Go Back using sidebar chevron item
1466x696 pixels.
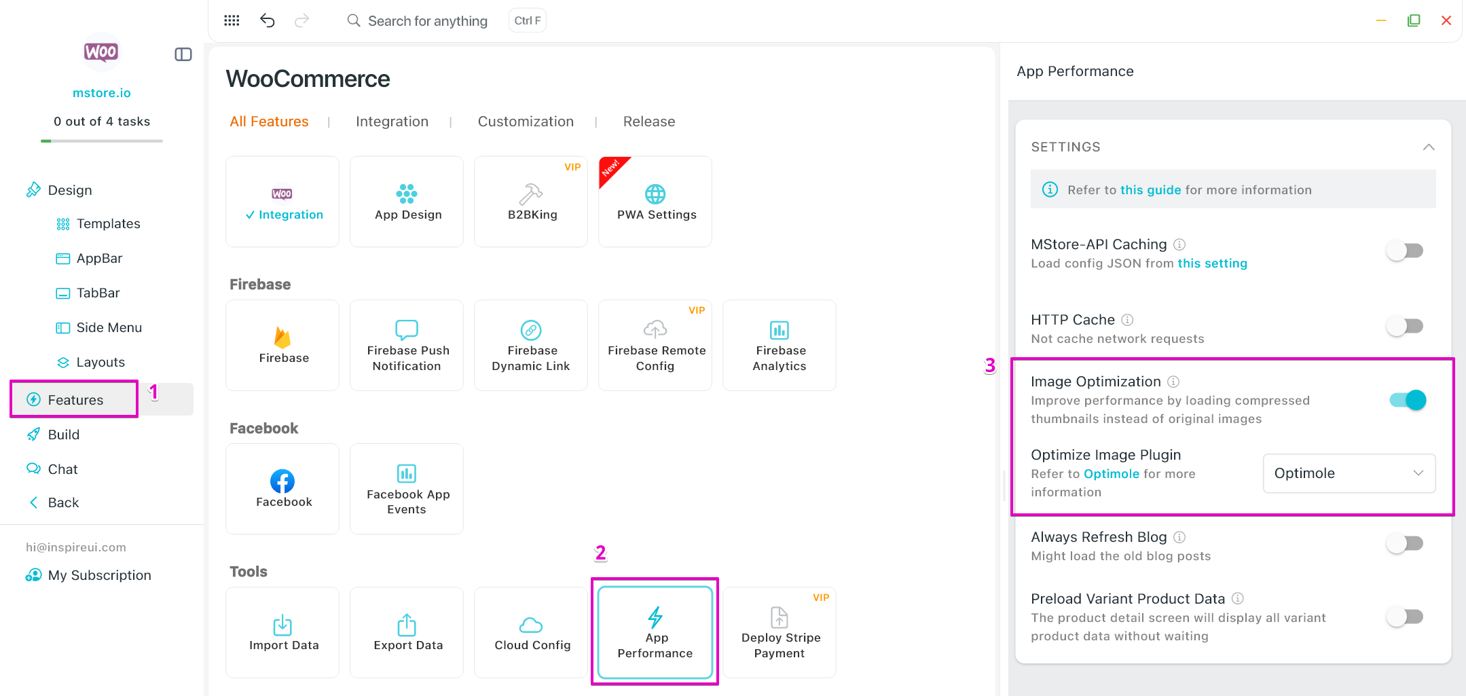point(63,502)
